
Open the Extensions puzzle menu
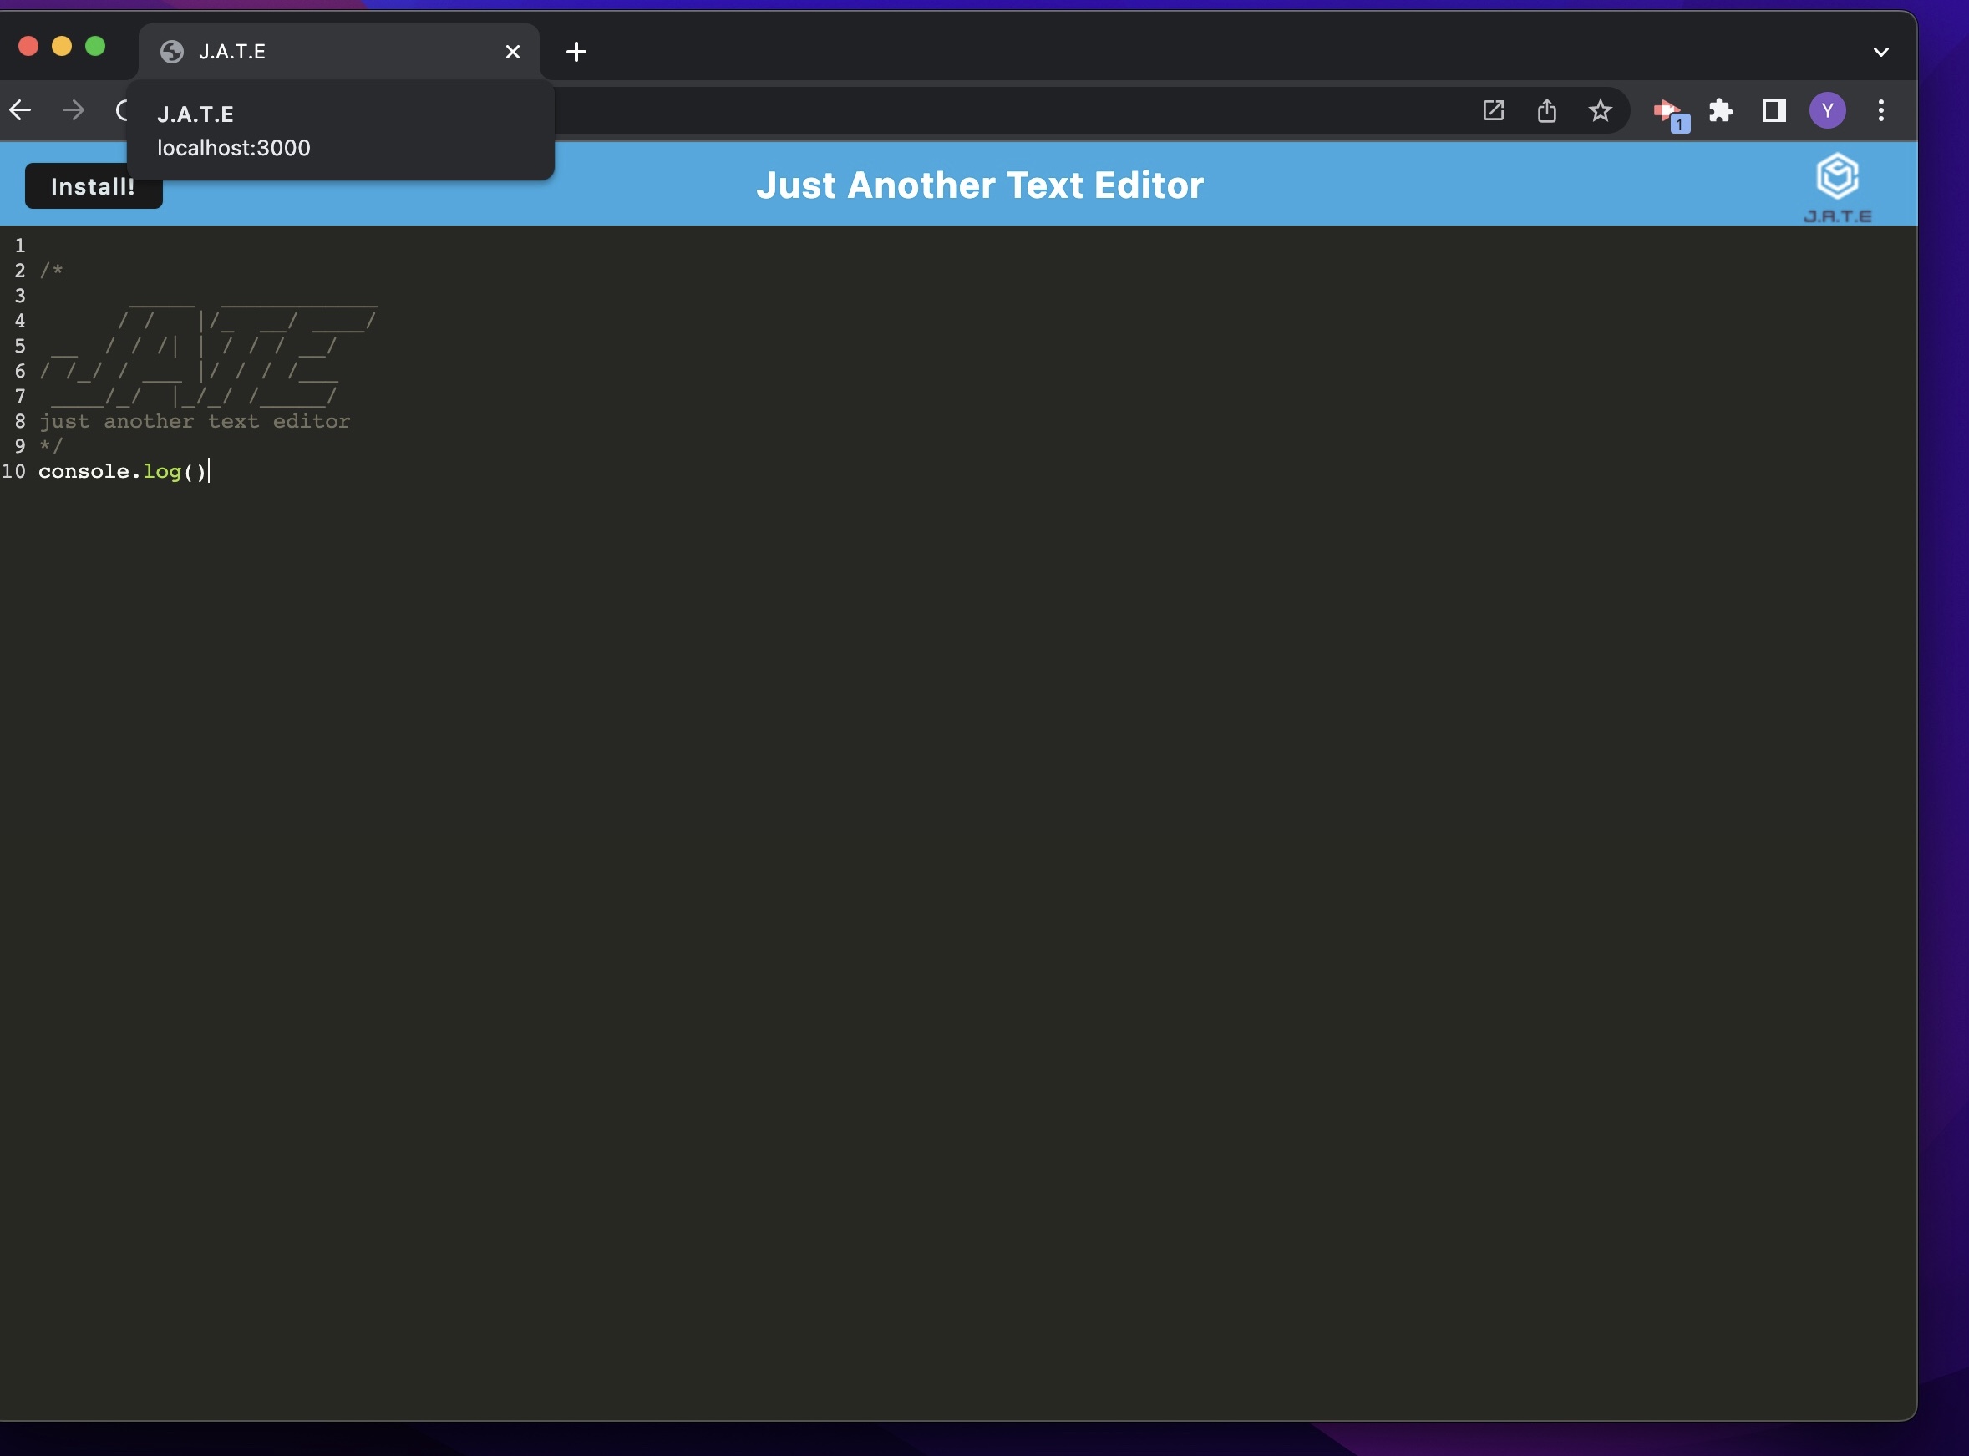(1720, 110)
